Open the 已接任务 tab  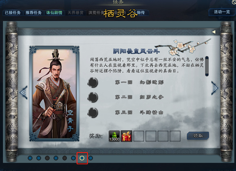(13, 13)
